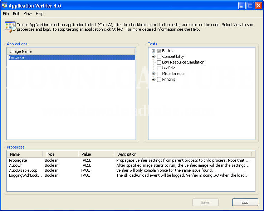
Task: Enable the Compatibility test checkbox
Action: (x=159, y=57)
